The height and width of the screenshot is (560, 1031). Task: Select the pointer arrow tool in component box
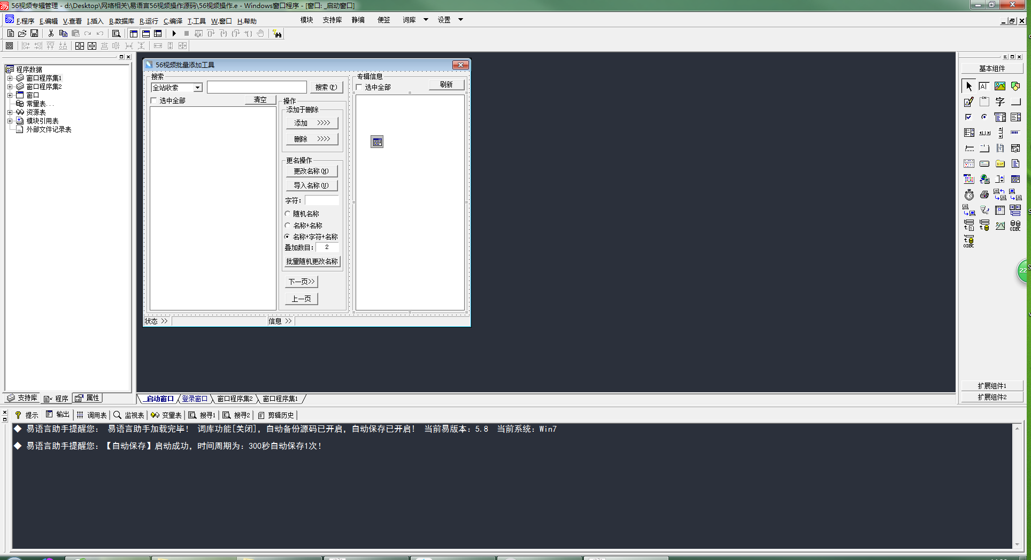tap(969, 86)
